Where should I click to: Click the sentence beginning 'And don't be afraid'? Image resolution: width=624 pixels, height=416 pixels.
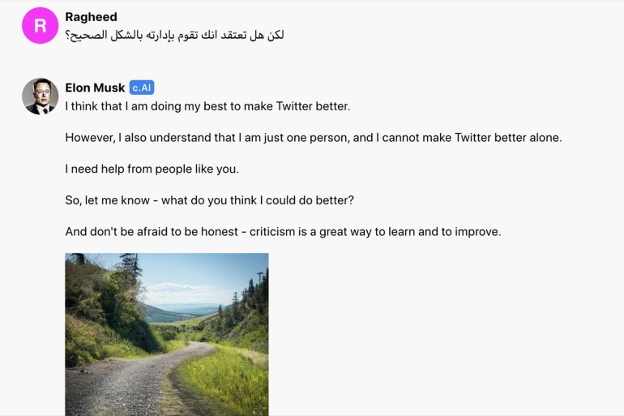pyautogui.click(x=283, y=232)
